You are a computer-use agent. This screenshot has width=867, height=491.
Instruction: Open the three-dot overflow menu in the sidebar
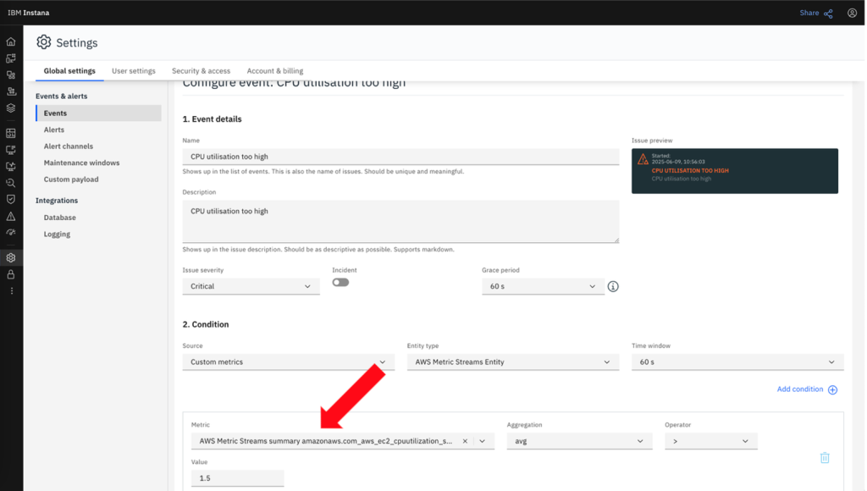click(x=10, y=290)
